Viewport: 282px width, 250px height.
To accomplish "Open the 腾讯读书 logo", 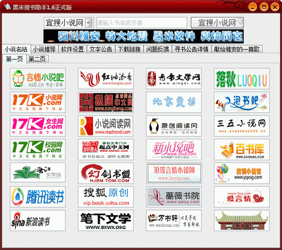I will tap(38, 197).
